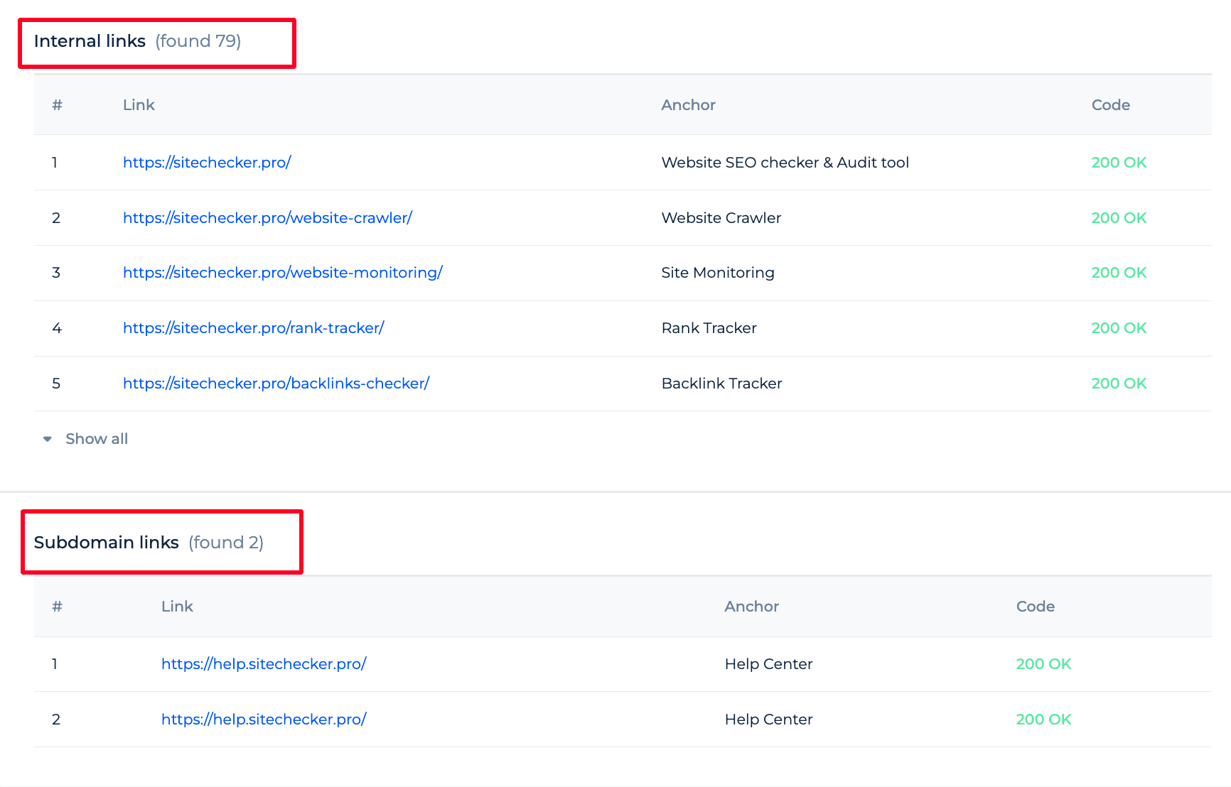
Task: Click the Anchor column header in Subdomain links
Action: tap(752, 607)
